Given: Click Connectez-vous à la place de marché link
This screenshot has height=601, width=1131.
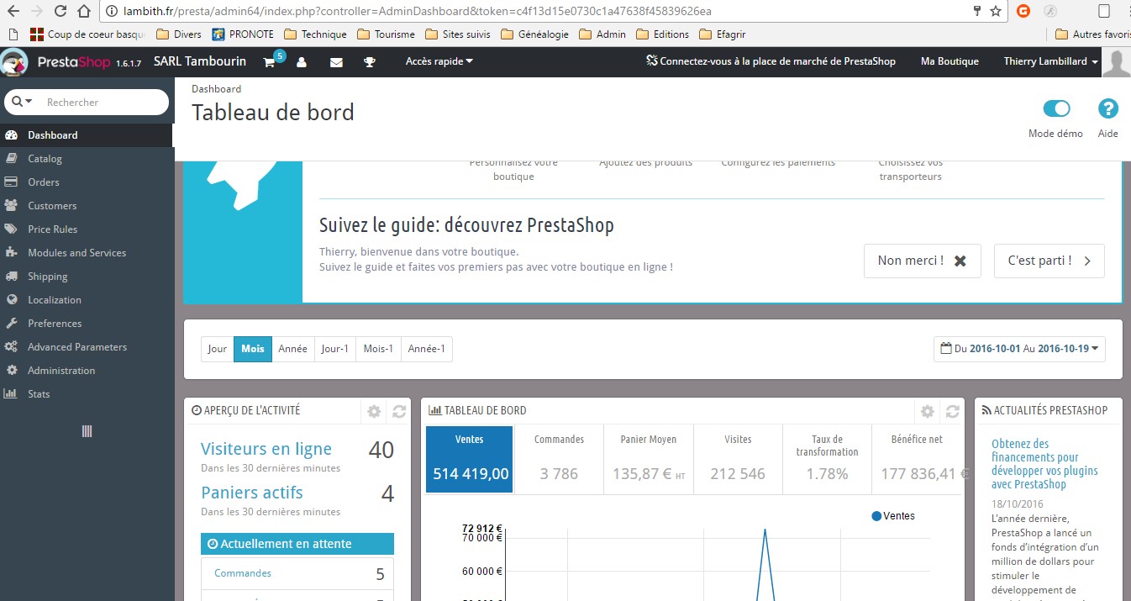Looking at the screenshot, I should pyautogui.click(x=771, y=61).
